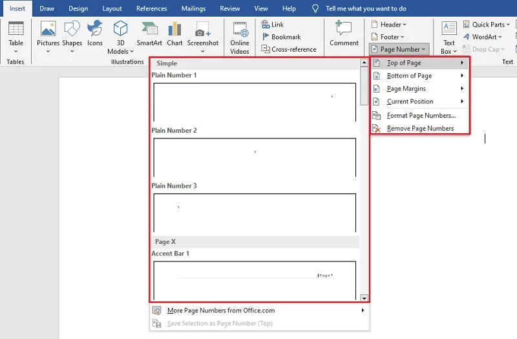517x339 pixels.
Task: Open the Page Number dropdown
Action: 399,49
